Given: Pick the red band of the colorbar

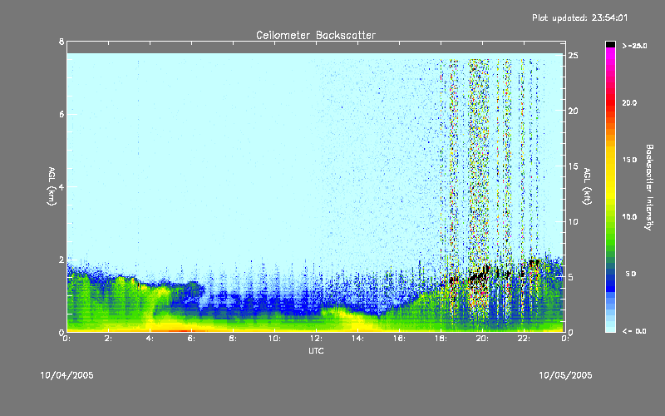Looking at the screenshot, I should pyautogui.click(x=610, y=104).
